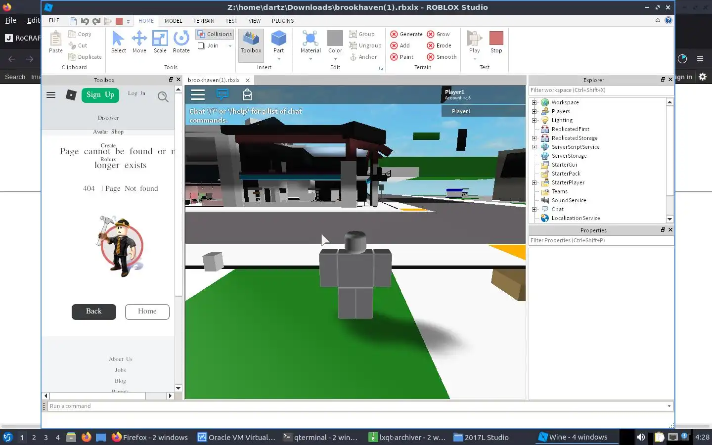
Task: Select terrain Paint tool
Action: (x=402, y=57)
